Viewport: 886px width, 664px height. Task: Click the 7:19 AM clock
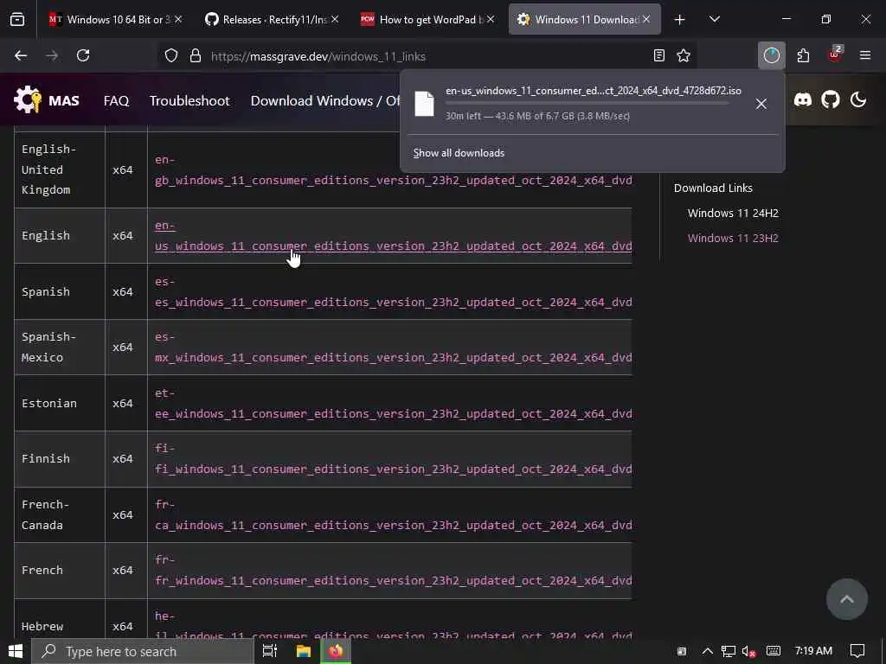813,651
